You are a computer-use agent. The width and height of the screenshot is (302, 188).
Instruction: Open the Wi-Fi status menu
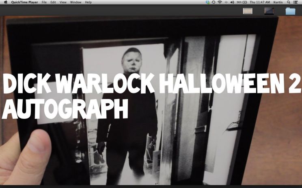tap(220, 2)
